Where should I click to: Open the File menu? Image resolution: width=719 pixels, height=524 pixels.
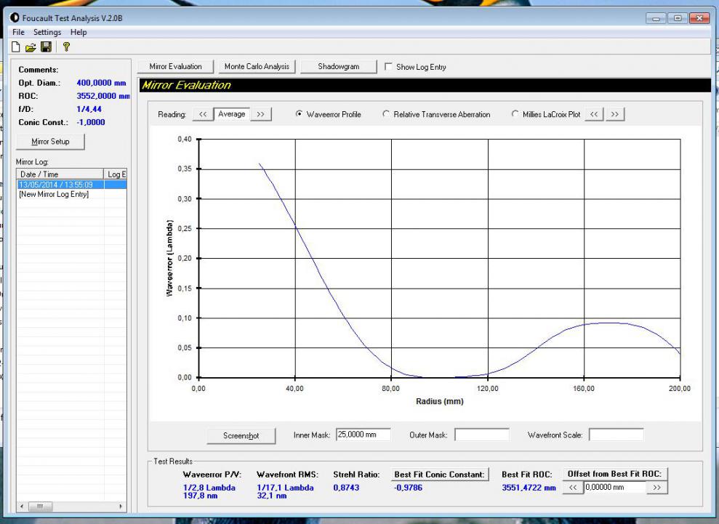[18, 32]
